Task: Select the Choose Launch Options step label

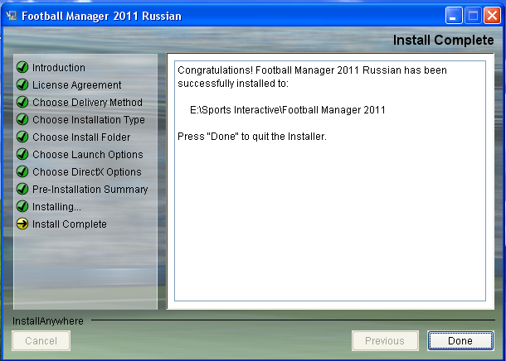Action: [88, 155]
